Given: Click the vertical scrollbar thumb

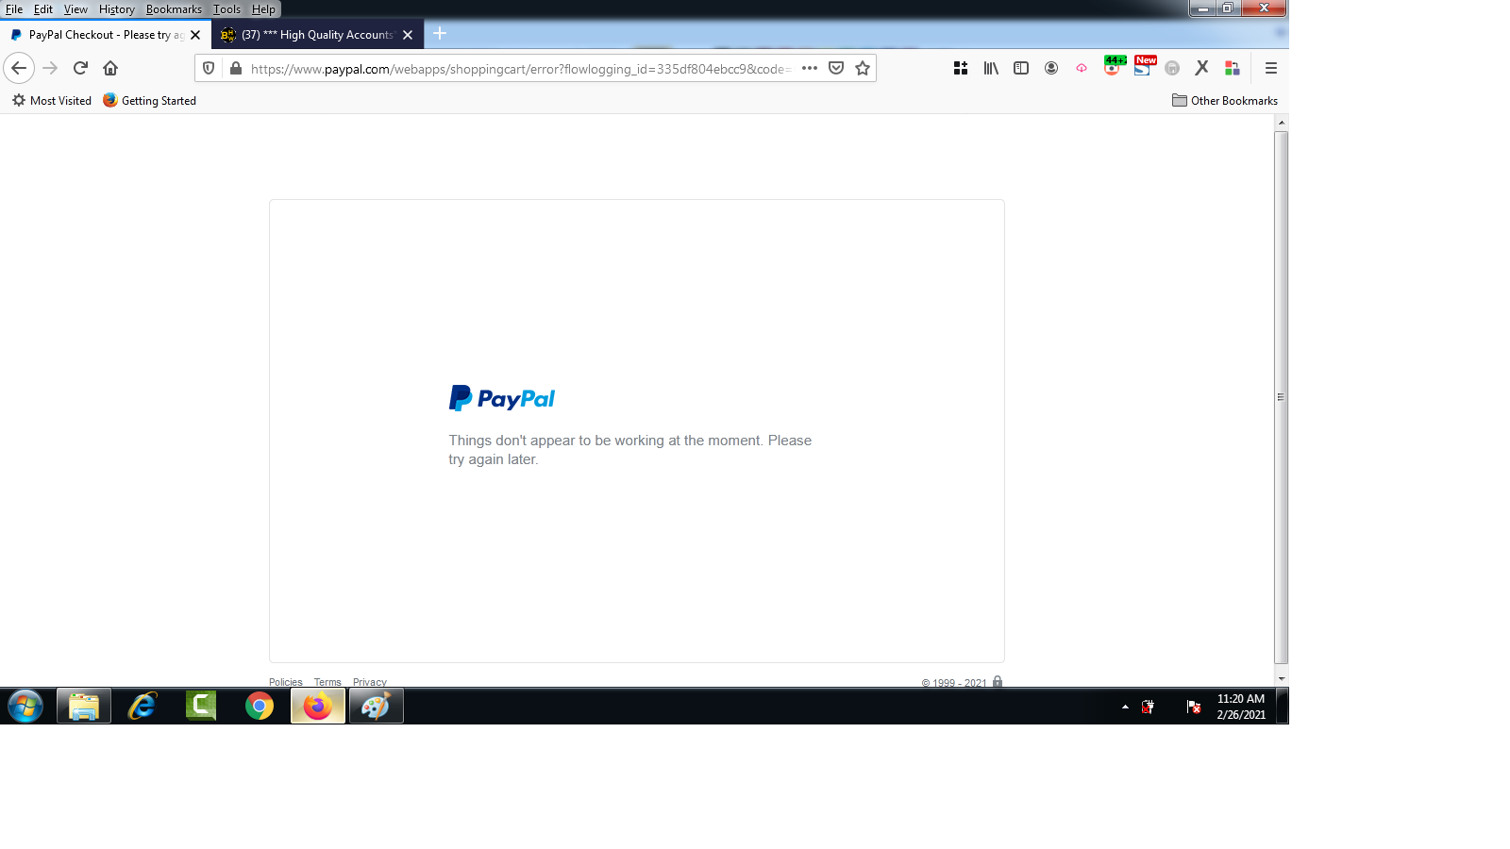Looking at the screenshot, I should [1281, 397].
